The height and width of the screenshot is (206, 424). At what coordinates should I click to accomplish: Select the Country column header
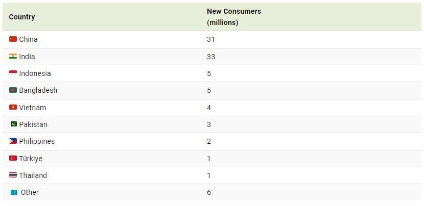[22, 17]
